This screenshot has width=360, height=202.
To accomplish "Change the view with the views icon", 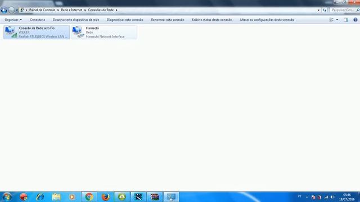I will tap(331, 20).
